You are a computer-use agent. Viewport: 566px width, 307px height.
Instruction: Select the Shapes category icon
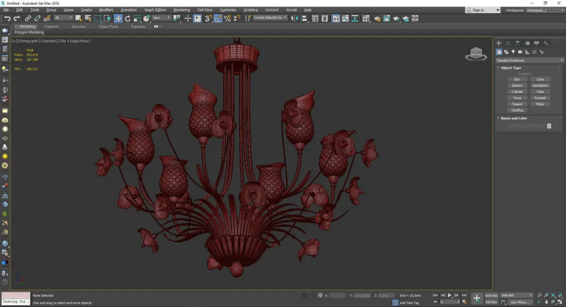506,52
